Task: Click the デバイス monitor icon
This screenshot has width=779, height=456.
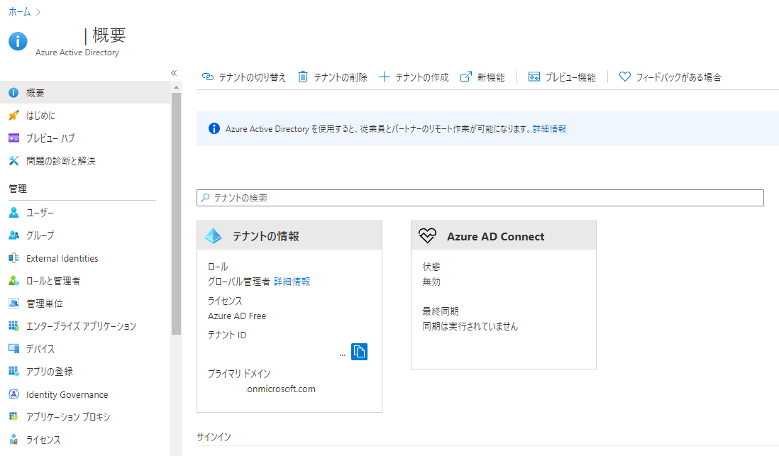Action: 13,349
